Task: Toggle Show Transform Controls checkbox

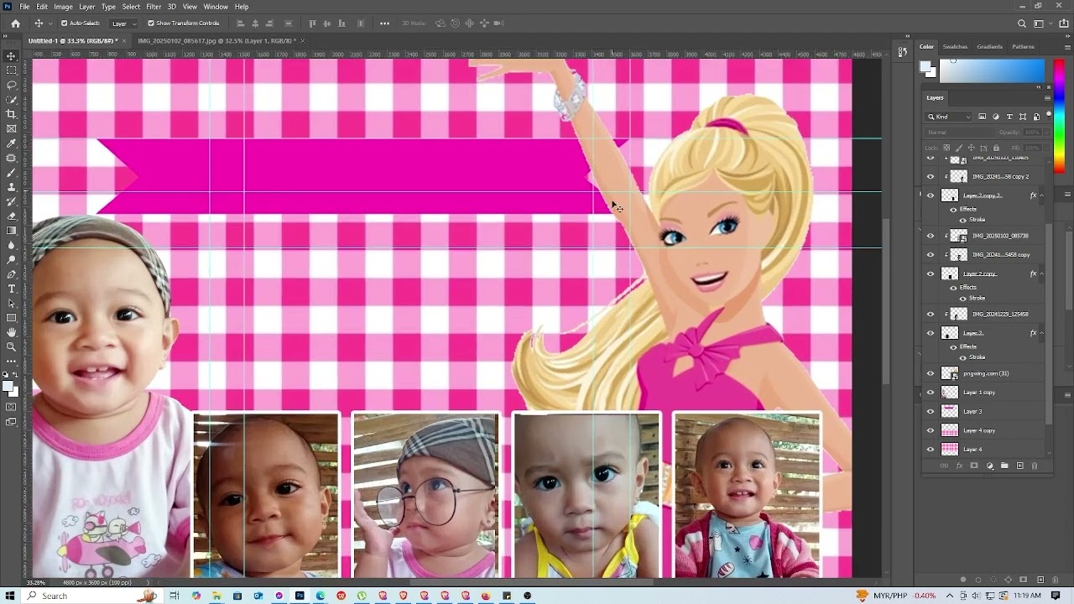Action: [x=151, y=23]
